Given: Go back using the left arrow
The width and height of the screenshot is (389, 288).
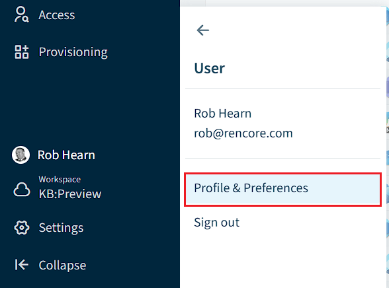Looking at the screenshot, I should click(203, 30).
